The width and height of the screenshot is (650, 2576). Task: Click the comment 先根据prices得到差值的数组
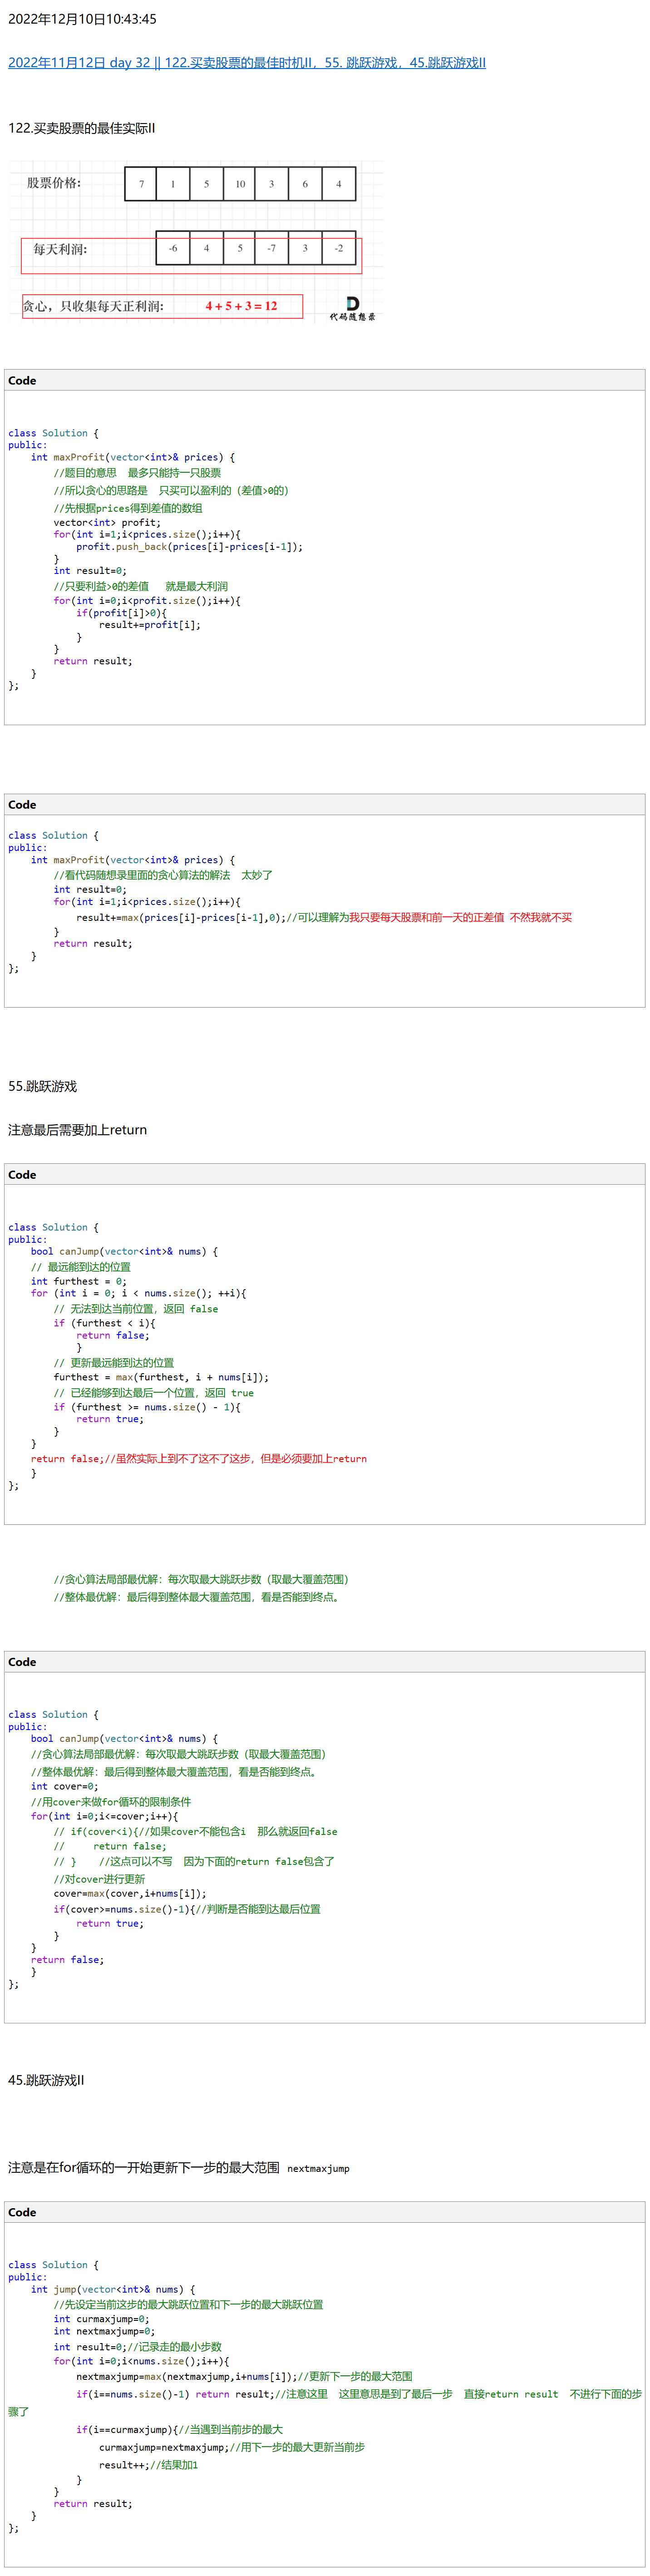[x=128, y=509]
